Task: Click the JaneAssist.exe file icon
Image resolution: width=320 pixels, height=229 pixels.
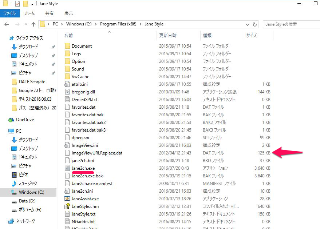Action: pyautogui.click(x=67, y=198)
